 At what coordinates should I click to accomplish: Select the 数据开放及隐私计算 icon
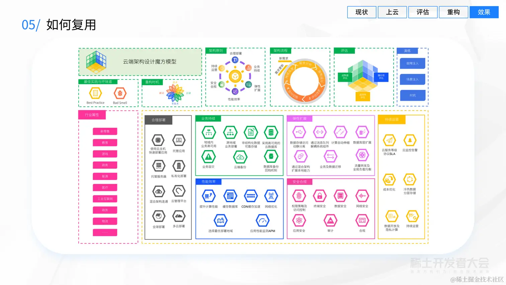tap(392, 216)
